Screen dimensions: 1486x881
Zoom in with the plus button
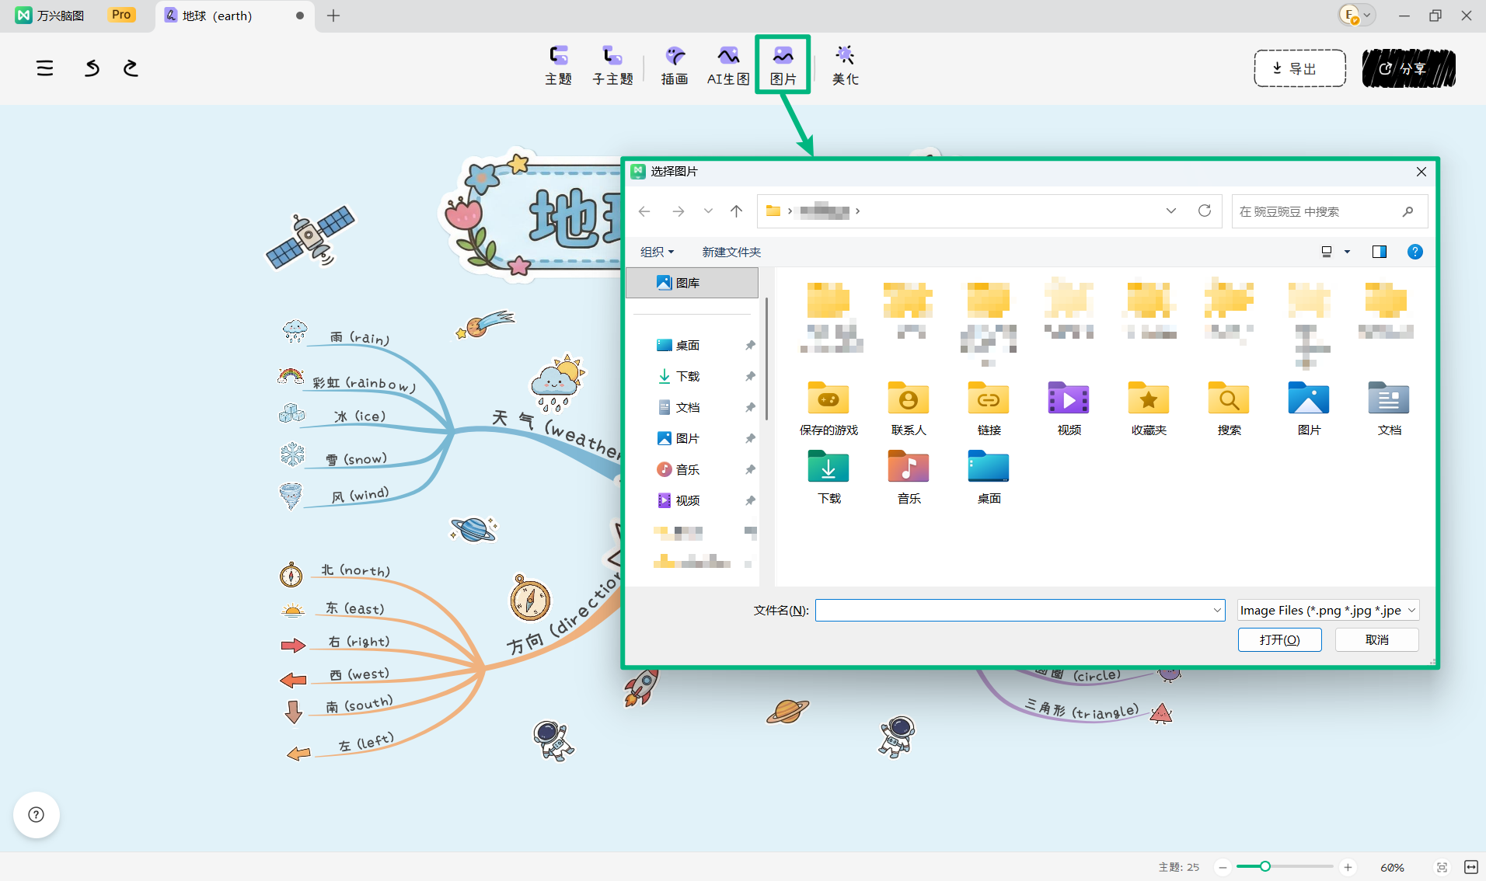1348,867
